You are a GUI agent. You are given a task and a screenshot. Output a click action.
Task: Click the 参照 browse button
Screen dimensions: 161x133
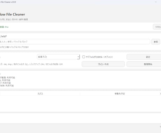click(x=156, y=42)
